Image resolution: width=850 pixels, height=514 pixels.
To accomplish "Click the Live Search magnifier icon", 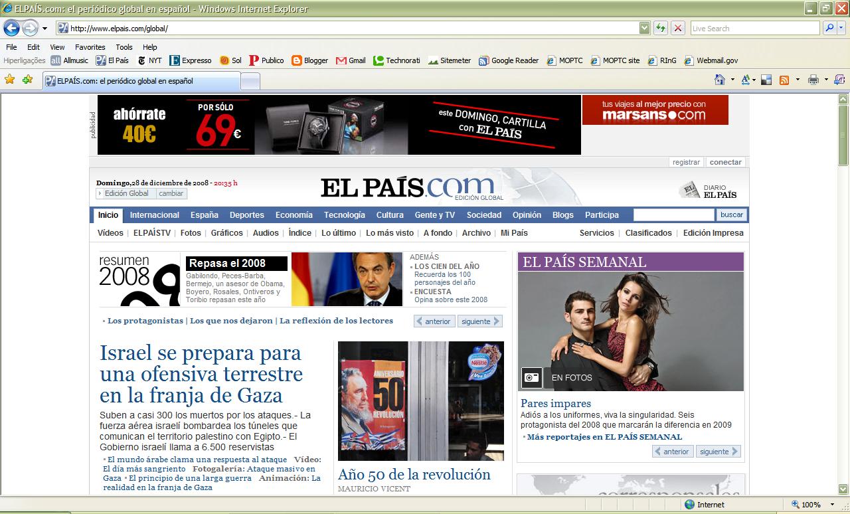I will point(829,28).
